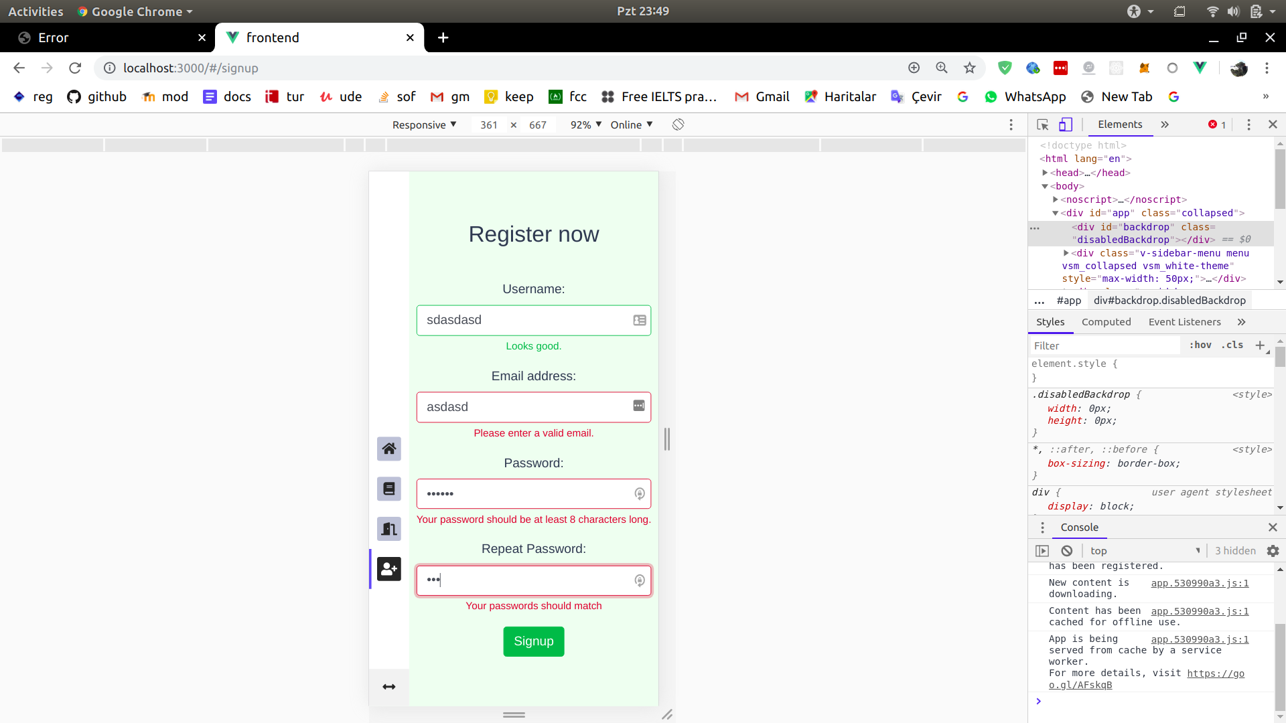
Task: Open the app.530990a3.js:1 source link
Action: [1200, 583]
